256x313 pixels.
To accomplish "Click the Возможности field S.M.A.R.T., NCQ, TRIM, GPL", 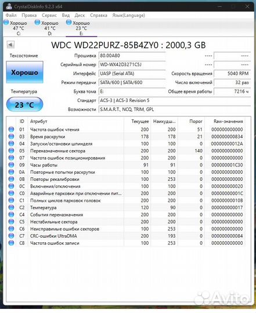I will click(175, 110).
